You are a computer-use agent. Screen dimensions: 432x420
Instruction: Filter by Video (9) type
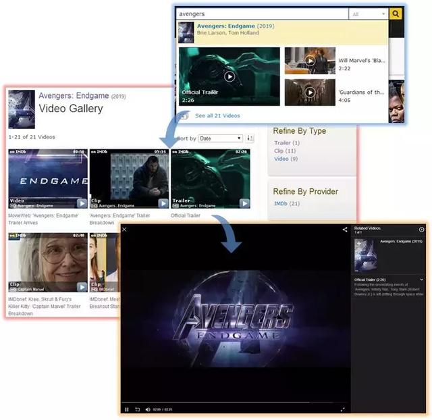point(286,159)
